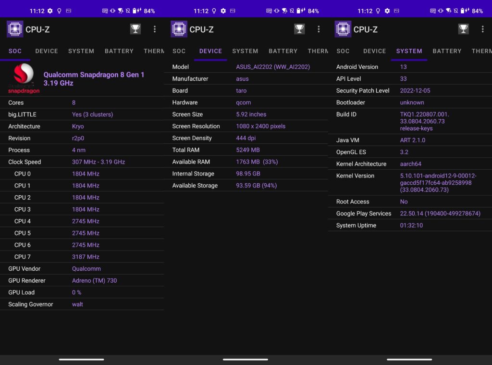Screen dimensions: 492x365
Task: Tap the Google Play Services version value
Action: click(440, 214)
